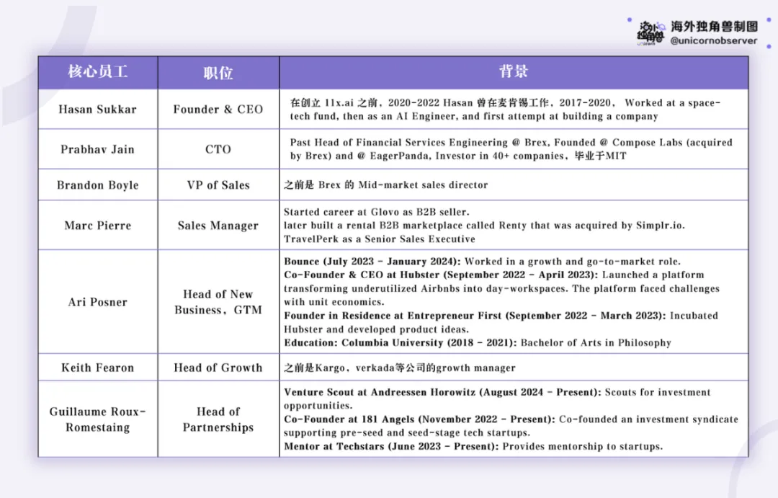Screen dimensions: 778x498
Task: Click the Brex Financial Services Engineering background text
Action: point(511,149)
